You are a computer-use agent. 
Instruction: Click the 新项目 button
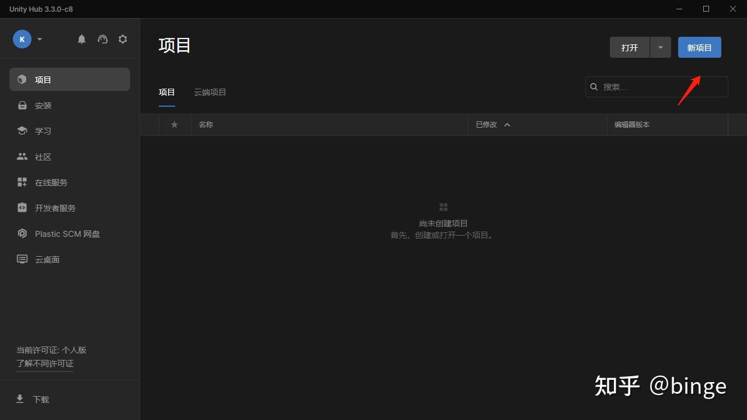tap(699, 47)
